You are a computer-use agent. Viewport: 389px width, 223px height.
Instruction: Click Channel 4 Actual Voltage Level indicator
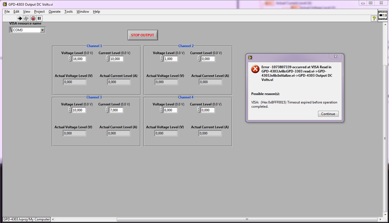[x=166, y=133]
